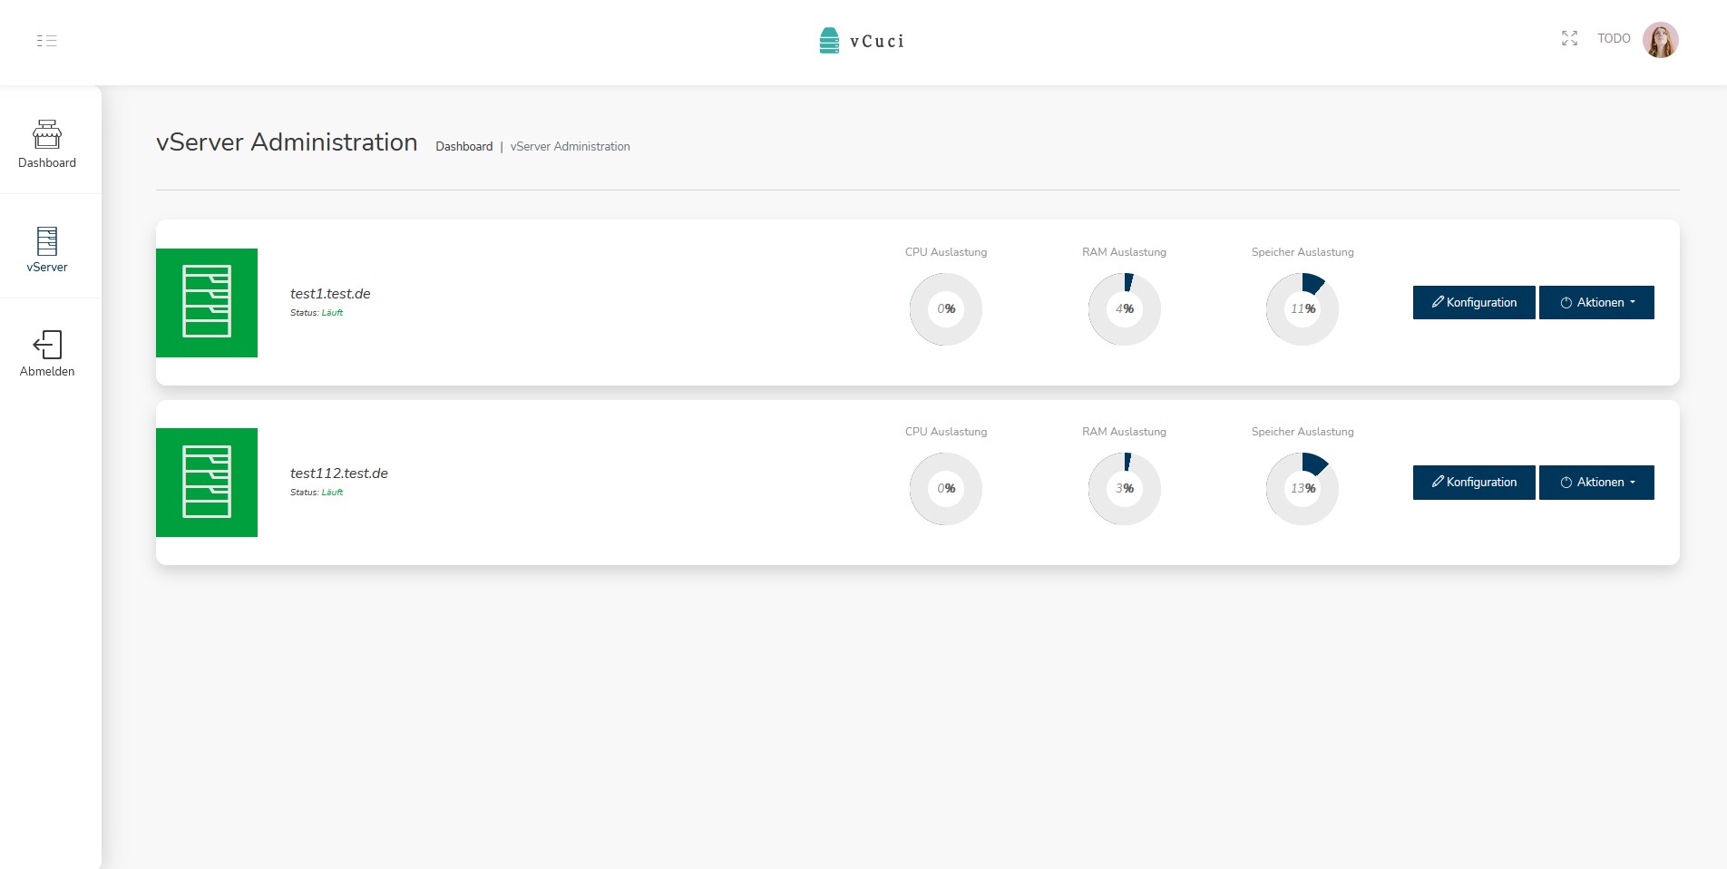
Task: Toggle the sidebar menu collapse icon
Action: pos(47,41)
